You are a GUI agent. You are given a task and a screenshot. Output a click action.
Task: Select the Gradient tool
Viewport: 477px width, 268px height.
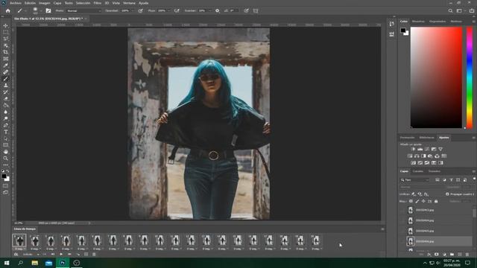point(5,105)
